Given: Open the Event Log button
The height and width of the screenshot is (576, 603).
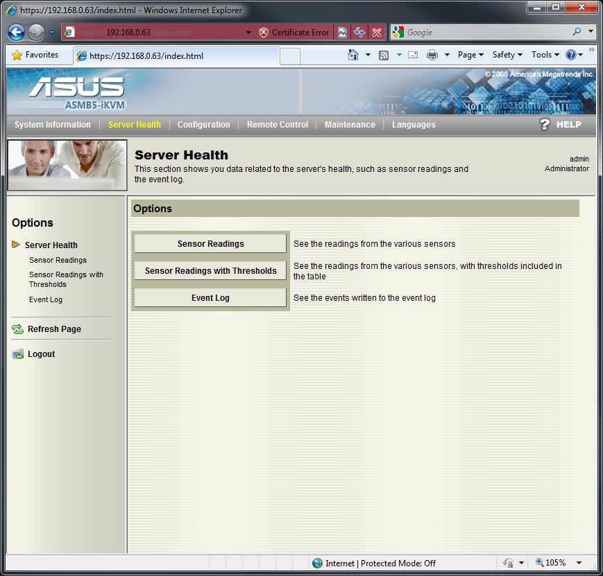Looking at the screenshot, I should point(210,298).
